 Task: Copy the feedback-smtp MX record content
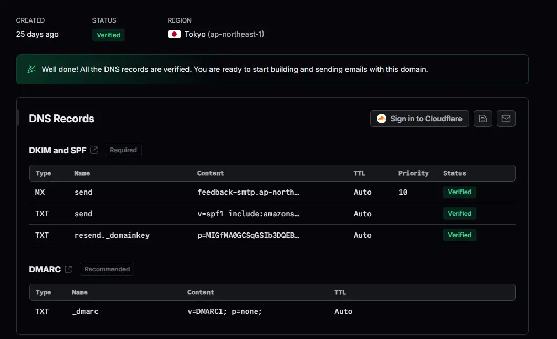248,192
